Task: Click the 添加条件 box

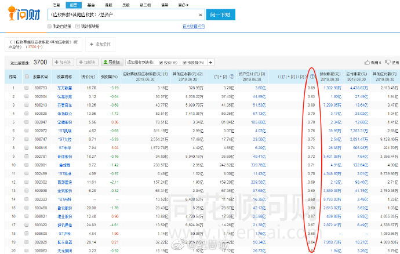Action: [100, 45]
